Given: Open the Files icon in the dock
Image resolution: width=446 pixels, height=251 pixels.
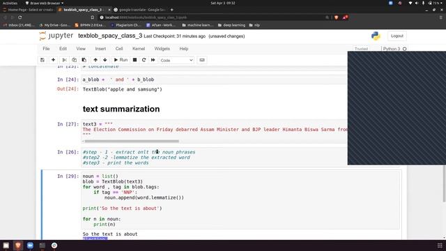Looking at the screenshot, I should coord(6,245).
